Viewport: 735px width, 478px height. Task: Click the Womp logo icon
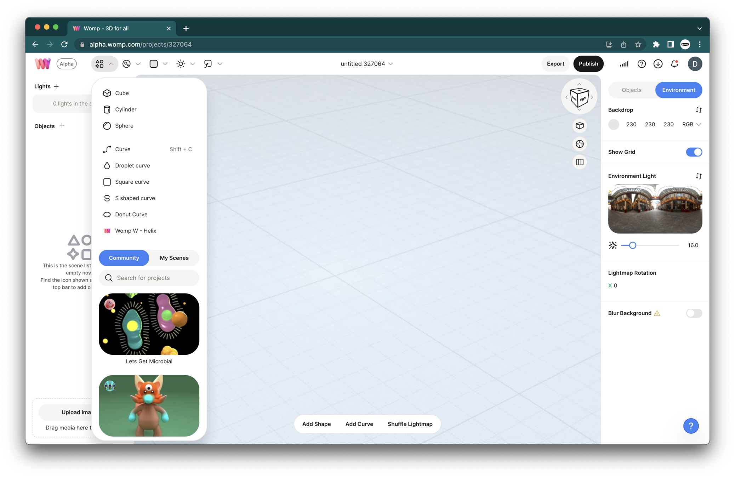(42, 64)
